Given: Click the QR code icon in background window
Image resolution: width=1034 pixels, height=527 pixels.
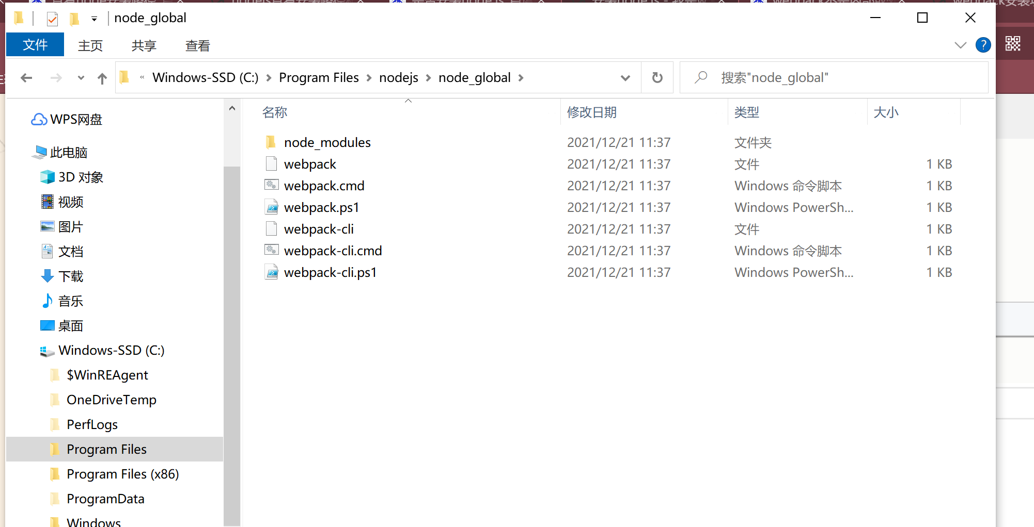Looking at the screenshot, I should [x=1013, y=44].
